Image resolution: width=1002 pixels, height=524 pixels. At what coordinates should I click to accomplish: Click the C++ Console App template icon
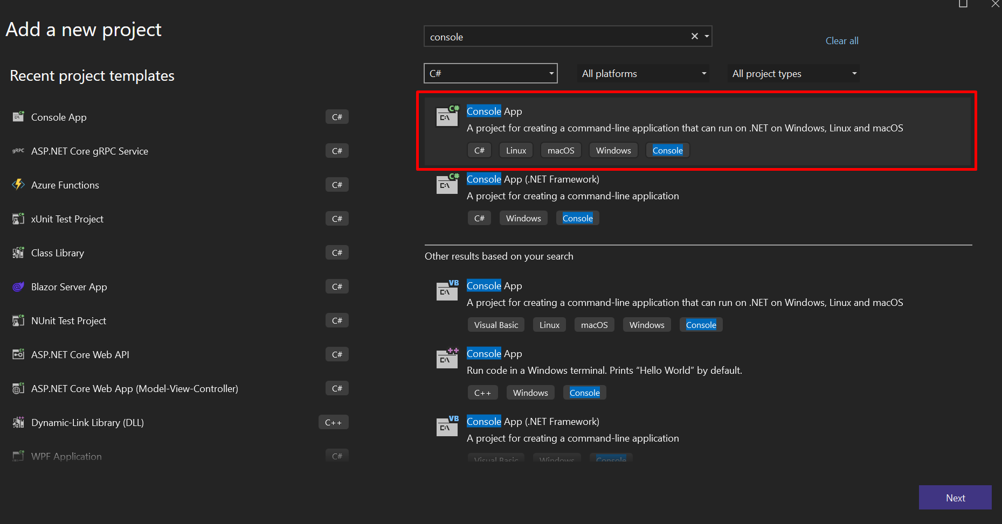(x=447, y=358)
